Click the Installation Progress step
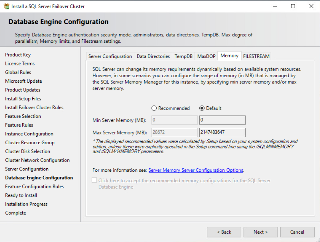Image resolution: width=320 pixels, height=242 pixels. (x=26, y=204)
